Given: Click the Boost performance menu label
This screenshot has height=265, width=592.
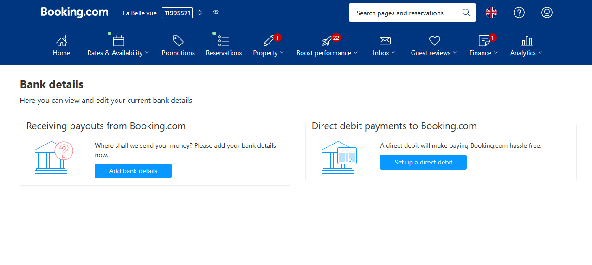Looking at the screenshot, I should tap(324, 53).
